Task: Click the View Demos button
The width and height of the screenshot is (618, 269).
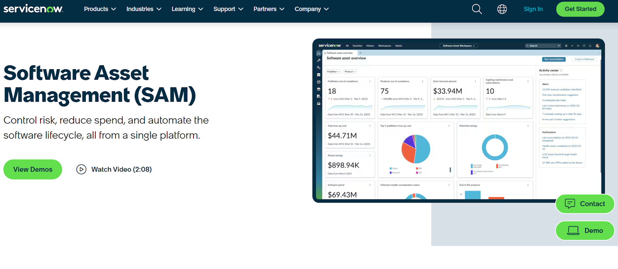Action: 33,169
